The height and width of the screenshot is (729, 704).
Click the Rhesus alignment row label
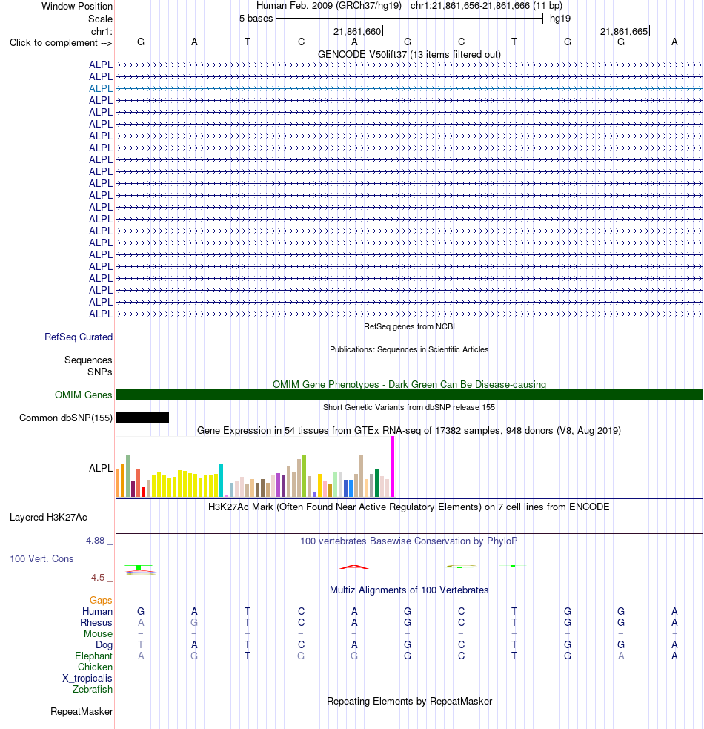point(96,622)
